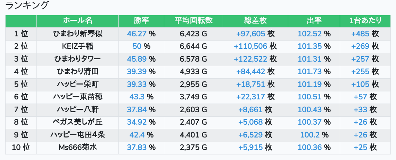Click the ハッピー屯田4条 hall name
Viewport: 396px width, 160px height.
(77, 135)
